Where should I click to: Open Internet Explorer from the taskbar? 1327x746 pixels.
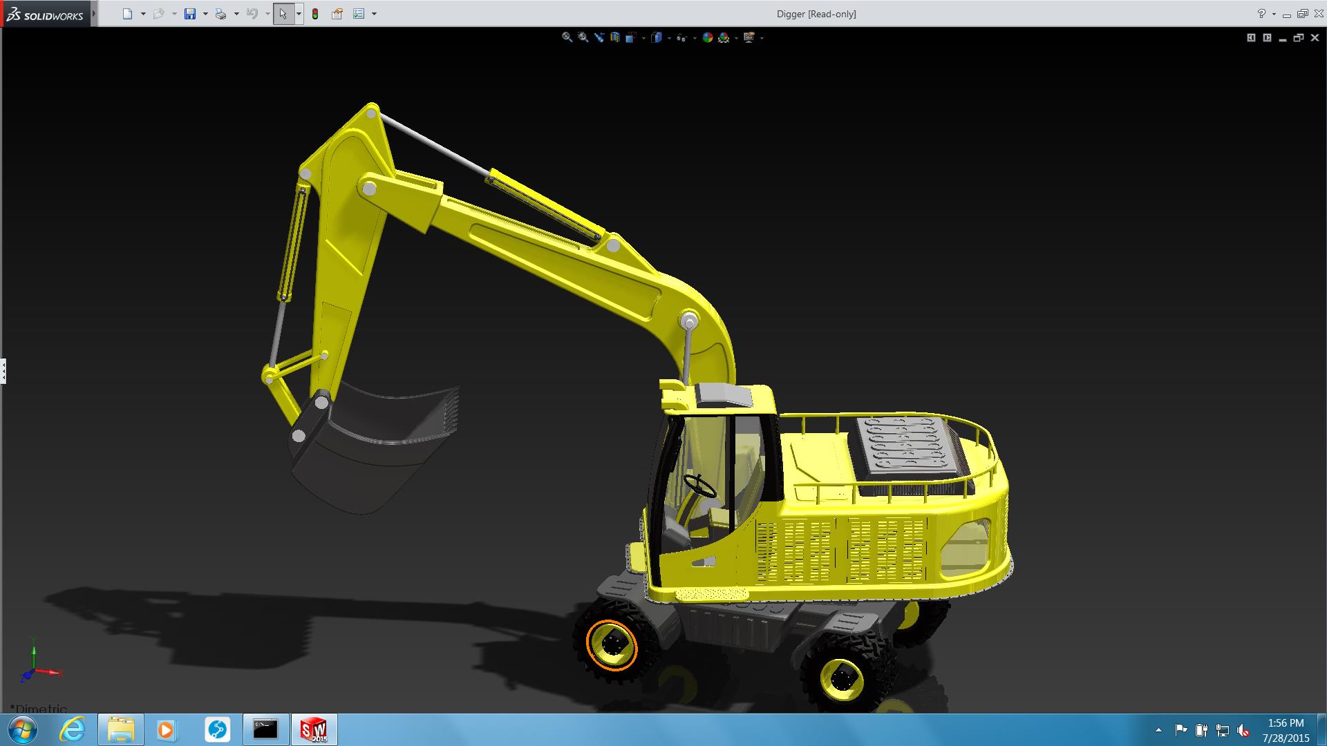73,729
